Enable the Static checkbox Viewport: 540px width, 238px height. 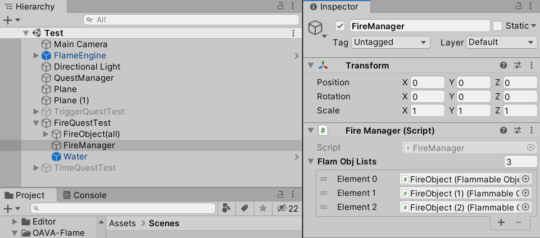497,26
